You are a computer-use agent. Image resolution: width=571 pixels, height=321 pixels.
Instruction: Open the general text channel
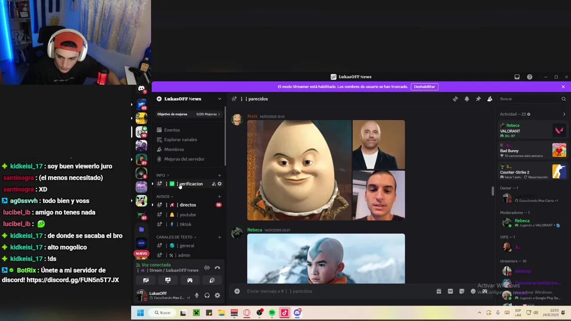[x=189, y=246]
